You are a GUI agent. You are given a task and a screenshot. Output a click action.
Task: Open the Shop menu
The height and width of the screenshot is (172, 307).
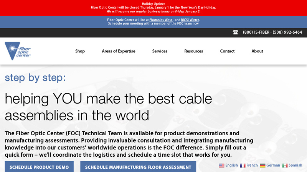[80, 51]
